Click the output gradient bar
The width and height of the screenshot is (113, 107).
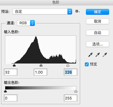point(41,88)
